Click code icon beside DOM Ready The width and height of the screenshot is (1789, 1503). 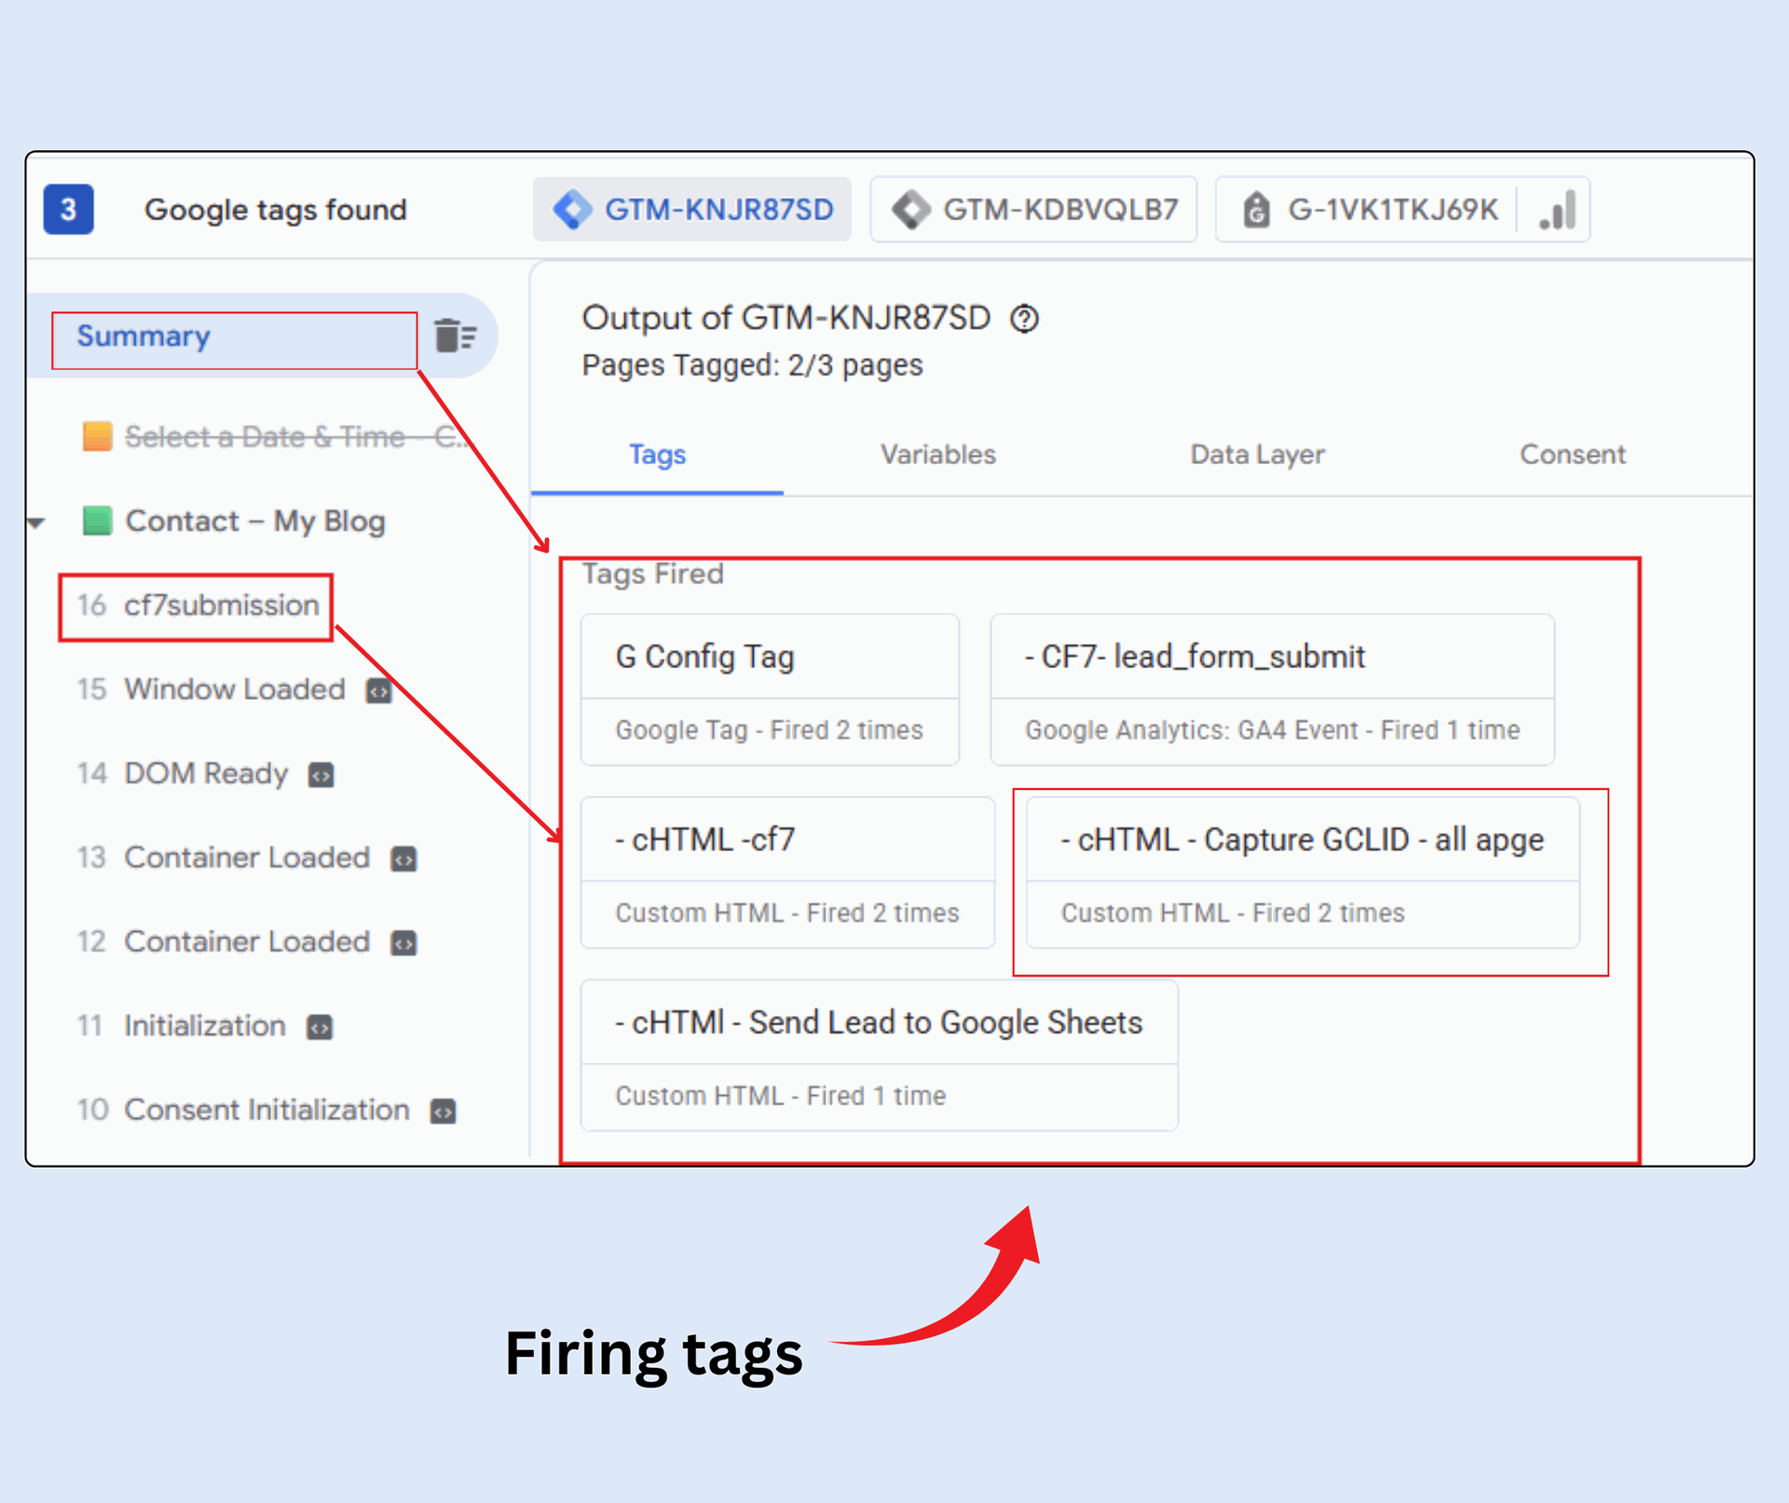point(321,775)
